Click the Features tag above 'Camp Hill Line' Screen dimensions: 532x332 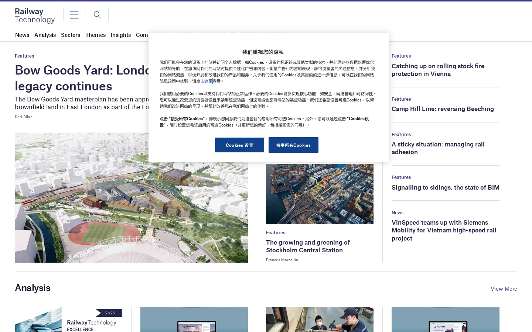401,99
